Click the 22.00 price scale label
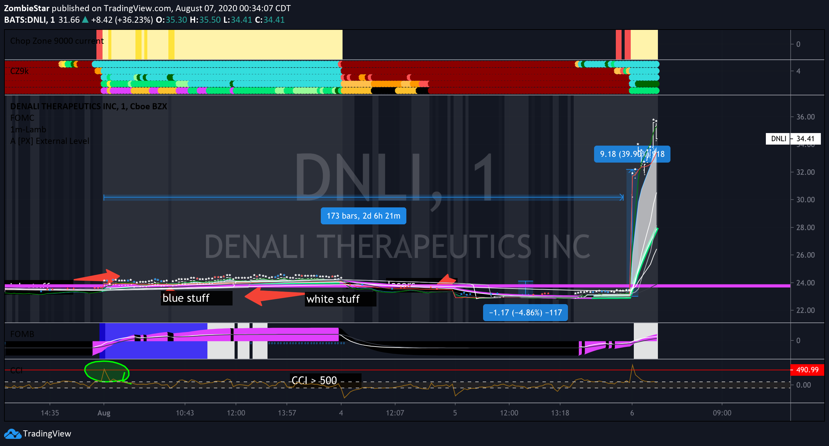This screenshot has width=829, height=446. pos(806,310)
